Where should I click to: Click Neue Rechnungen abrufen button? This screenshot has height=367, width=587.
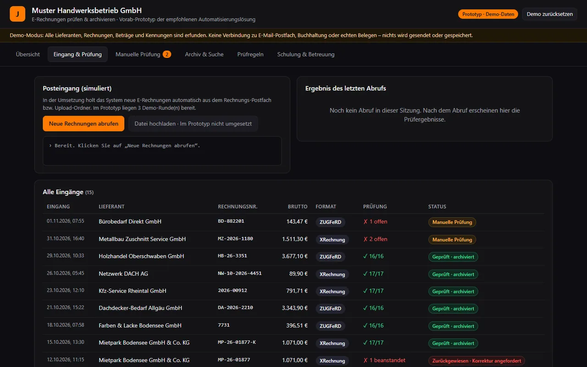(83, 123)
